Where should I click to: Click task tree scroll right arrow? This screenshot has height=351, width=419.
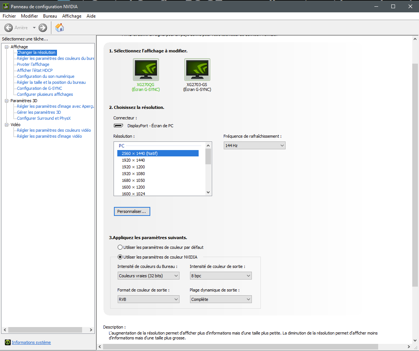click(91, 330)
